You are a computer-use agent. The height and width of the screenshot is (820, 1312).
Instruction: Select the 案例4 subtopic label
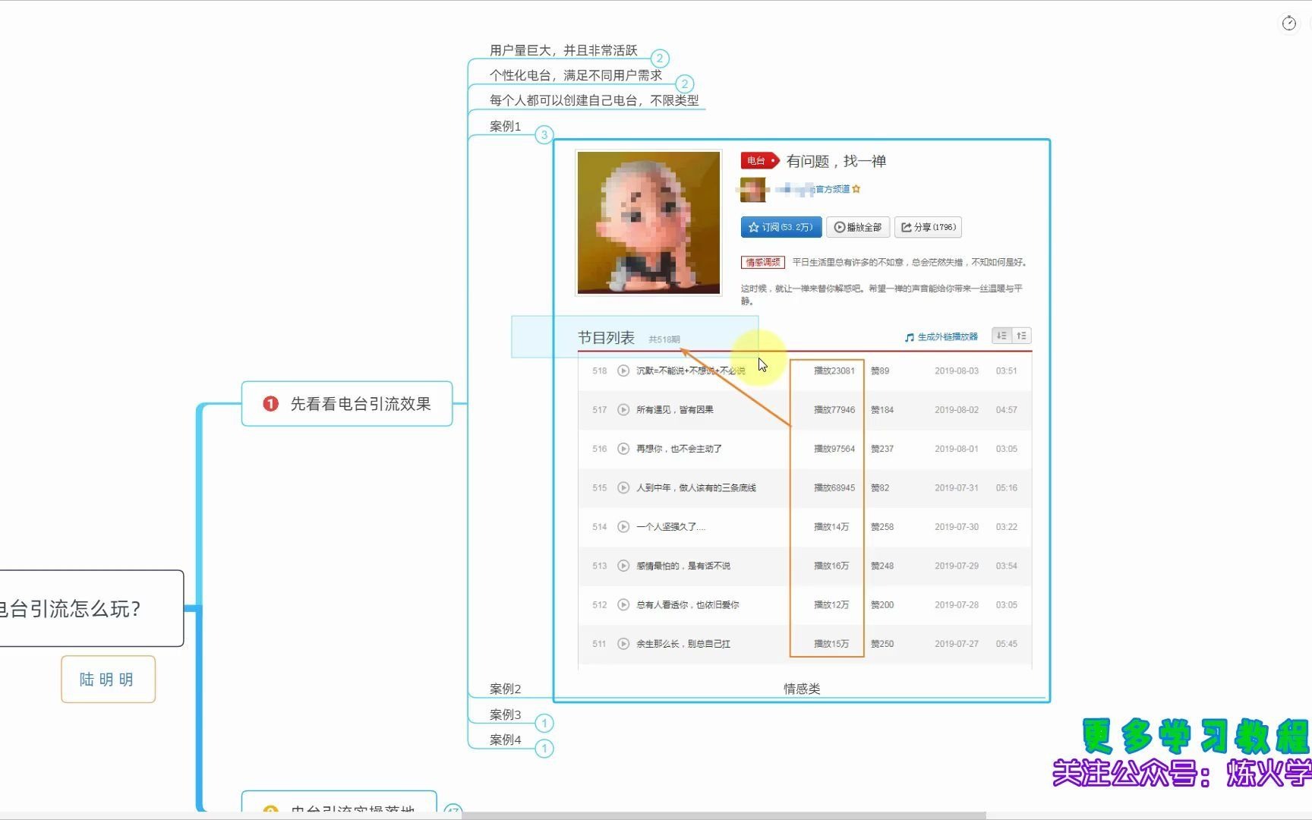pos(506,740)
